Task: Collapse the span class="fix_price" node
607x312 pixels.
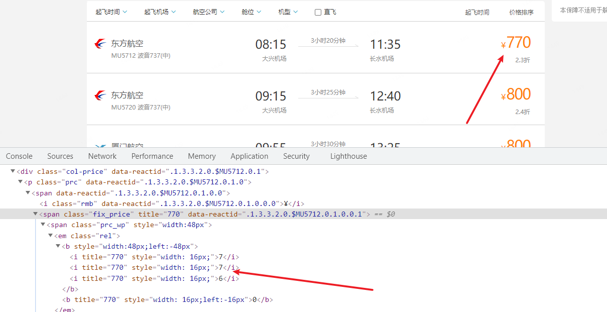Action: [x=36, y=214]
